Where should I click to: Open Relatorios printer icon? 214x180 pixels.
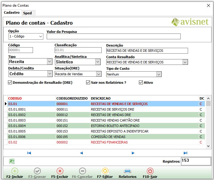[x=127, y=171]
